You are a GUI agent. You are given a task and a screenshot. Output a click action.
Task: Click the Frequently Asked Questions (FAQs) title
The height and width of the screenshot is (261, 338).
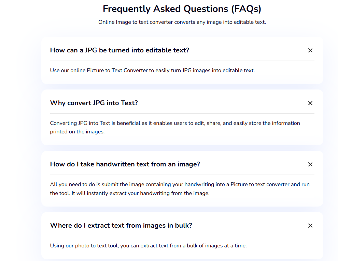click(x=182, y=9)
